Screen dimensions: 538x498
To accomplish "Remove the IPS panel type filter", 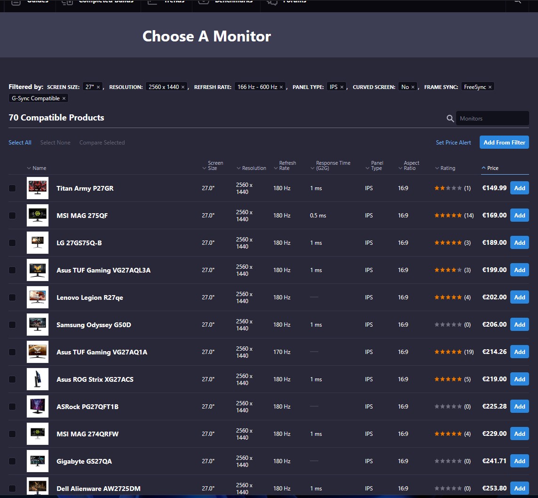I will tap(342, 87).
